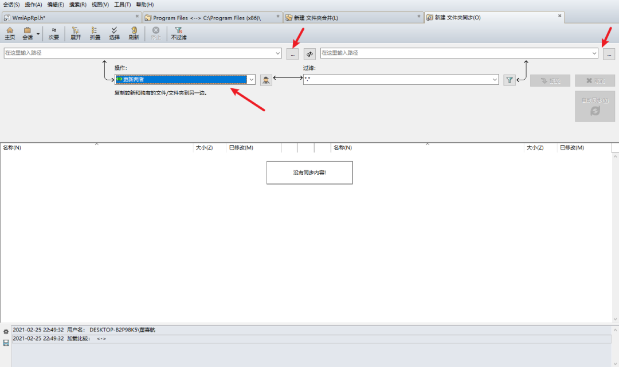Toggle the No Filter (不过滤) icon
This screenshot has height=367, width=619.
tap(178, 33)
